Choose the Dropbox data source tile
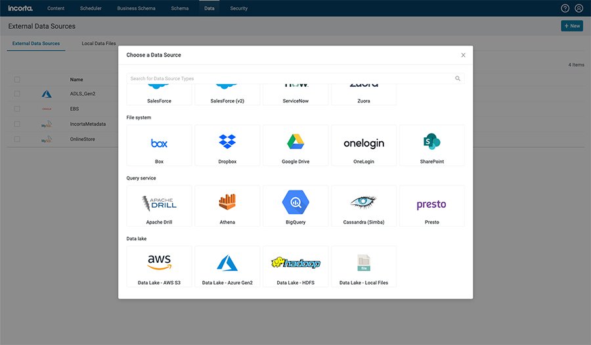This screenshot has width=591, height=345. [227, 145]
